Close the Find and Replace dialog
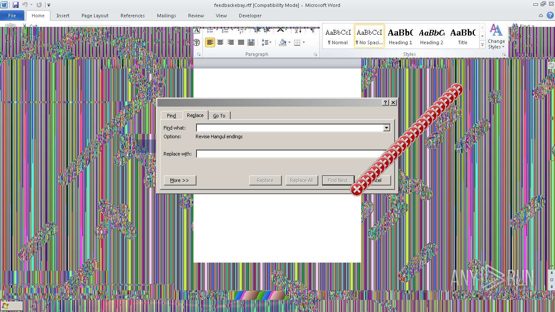Viewport: 555px width, 312px height. click(393, 103)
